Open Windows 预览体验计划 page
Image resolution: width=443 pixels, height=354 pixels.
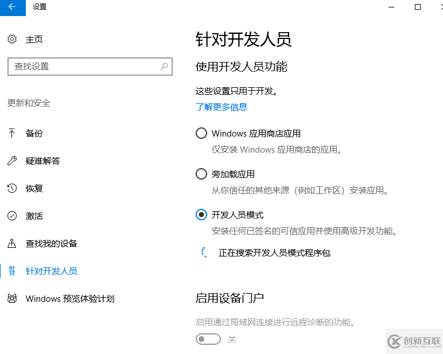[x=70, y=298]
